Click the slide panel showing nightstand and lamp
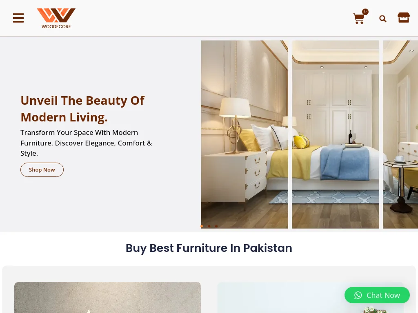Viewport: 418px width, 313px height. (x=245, y=134)
